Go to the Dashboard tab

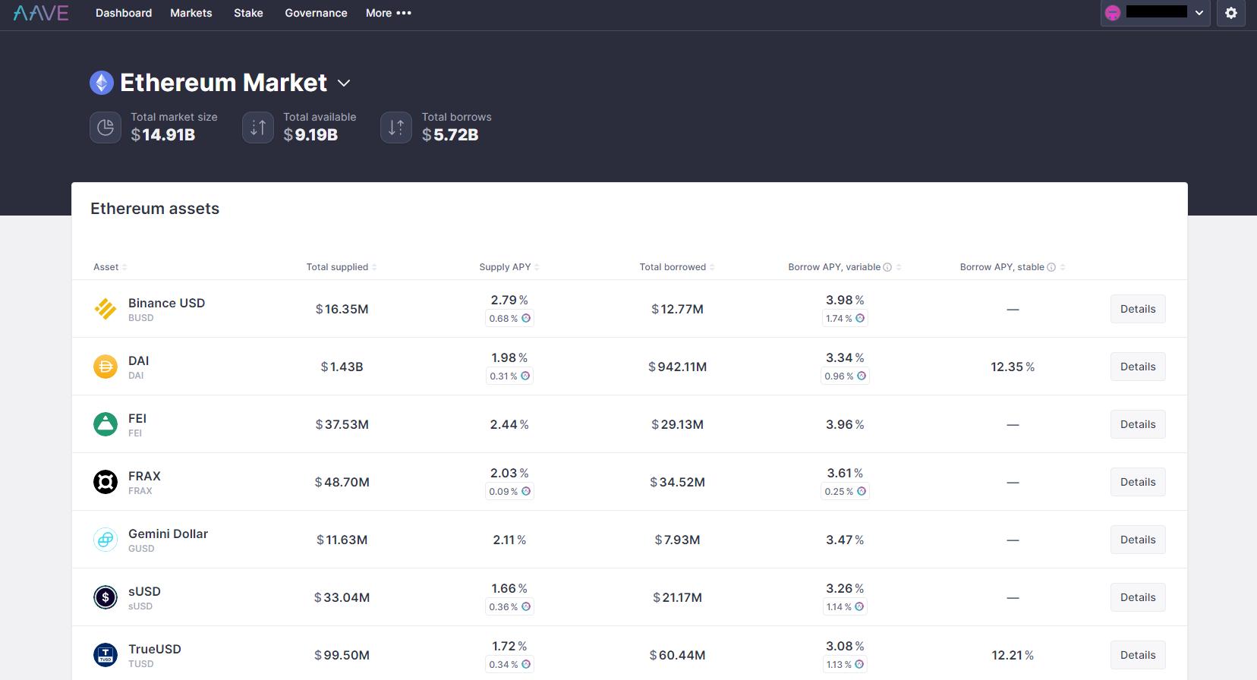(x=124, y=13)
